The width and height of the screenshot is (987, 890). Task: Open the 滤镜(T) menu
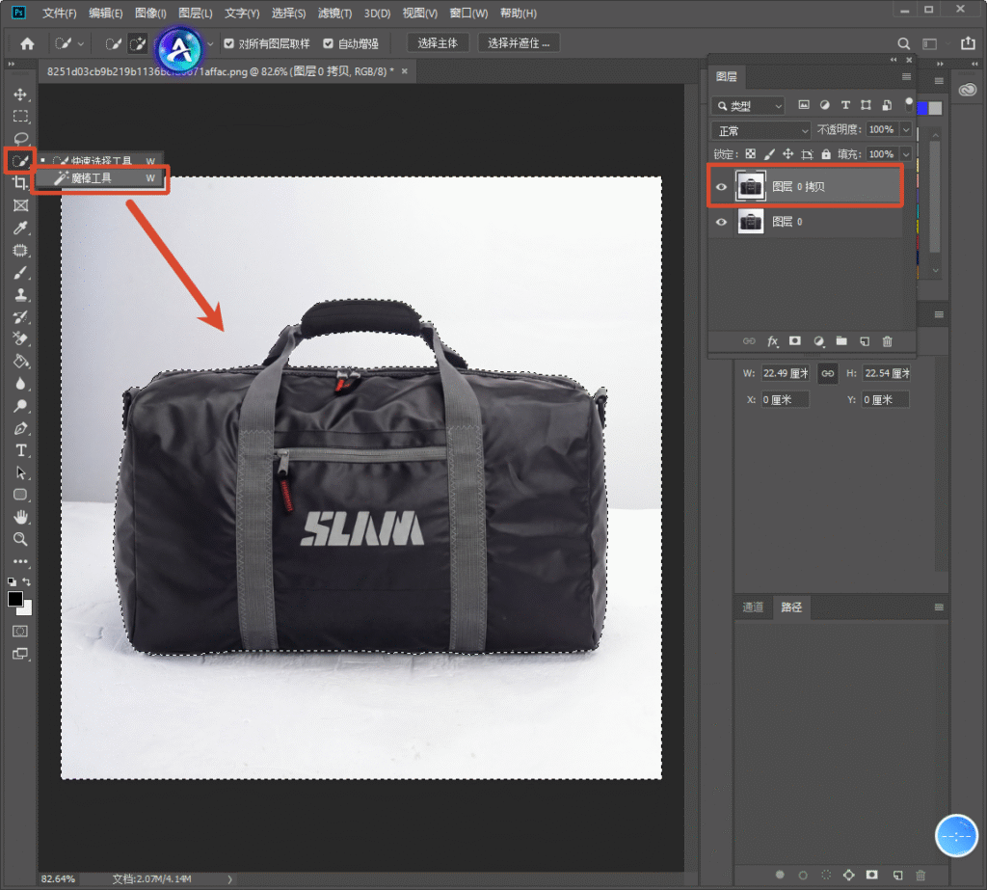(x=334, y=13)
